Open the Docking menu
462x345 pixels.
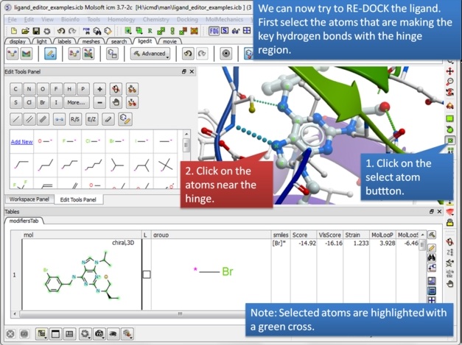[x=189, y=18]
